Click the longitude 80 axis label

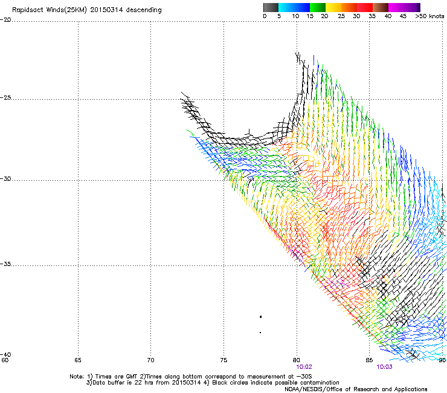tap(296, 360)
